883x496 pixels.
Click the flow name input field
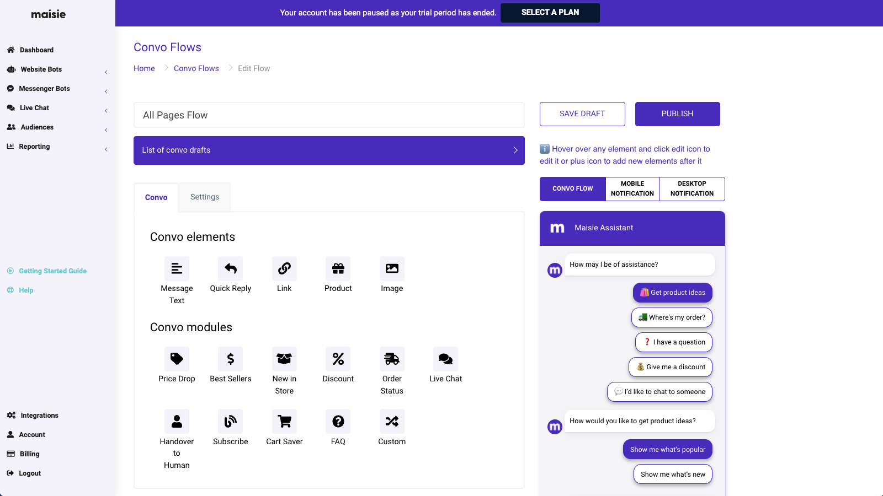click(x=329, y=115)
